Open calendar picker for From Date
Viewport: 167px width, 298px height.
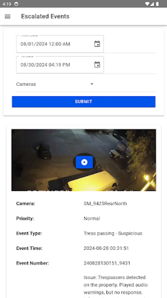[97, 44]
